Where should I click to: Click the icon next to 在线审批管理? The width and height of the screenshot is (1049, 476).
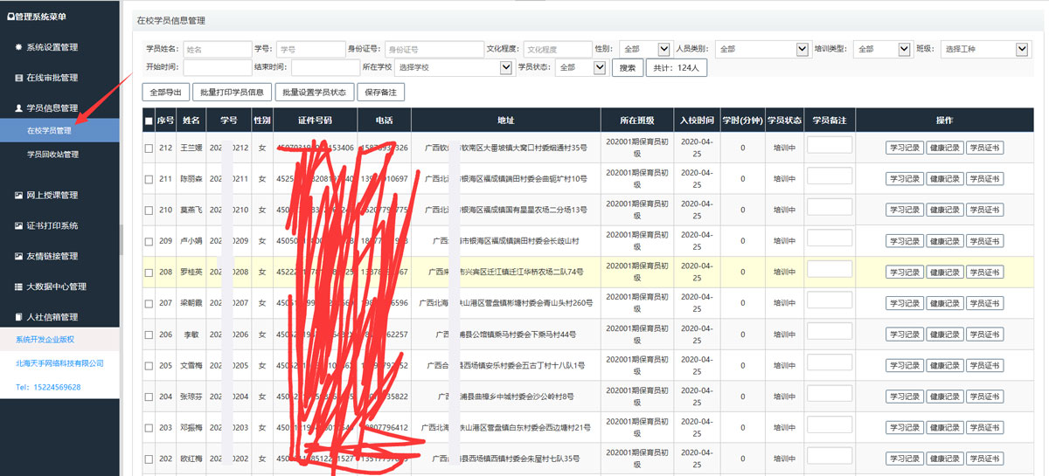pos(18,78)
